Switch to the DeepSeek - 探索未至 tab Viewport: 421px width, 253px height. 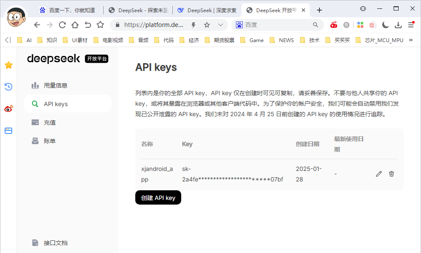coord(139,10)
